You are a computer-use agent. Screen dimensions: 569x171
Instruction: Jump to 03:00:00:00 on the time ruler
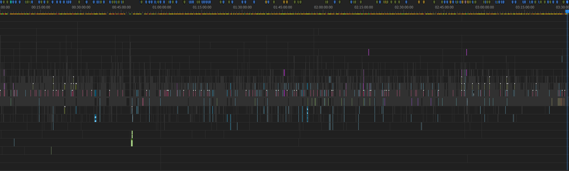click(485, 7)
